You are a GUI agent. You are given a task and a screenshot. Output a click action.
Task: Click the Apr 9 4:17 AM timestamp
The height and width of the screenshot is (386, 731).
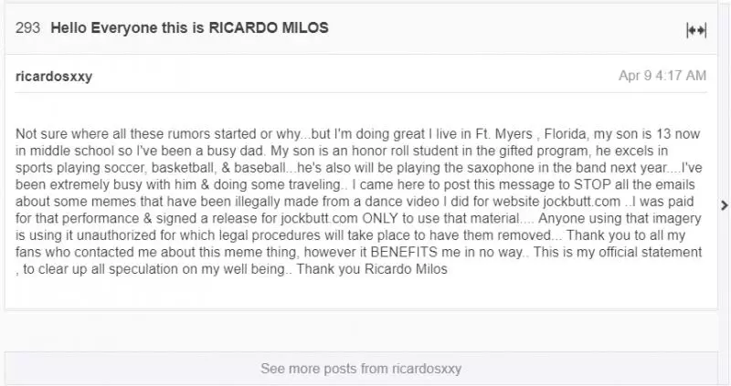click(x=662, y=76)
